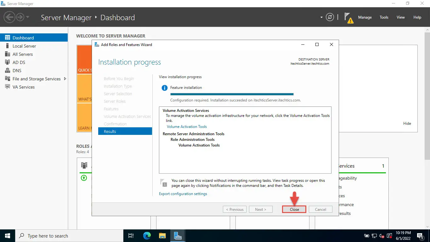The width and height of the screenshot is (430, 242).
Task: Select AD DS in the left pane
Action: [x=34, y=62]
